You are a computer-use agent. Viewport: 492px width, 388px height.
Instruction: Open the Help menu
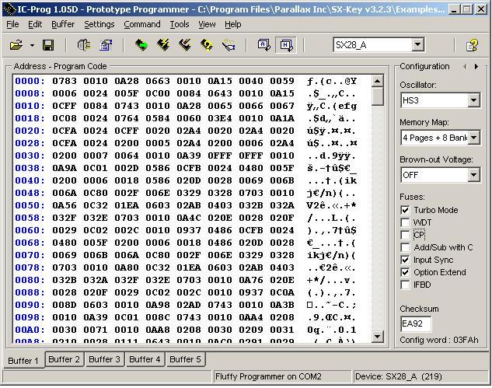tap(233, 24)
